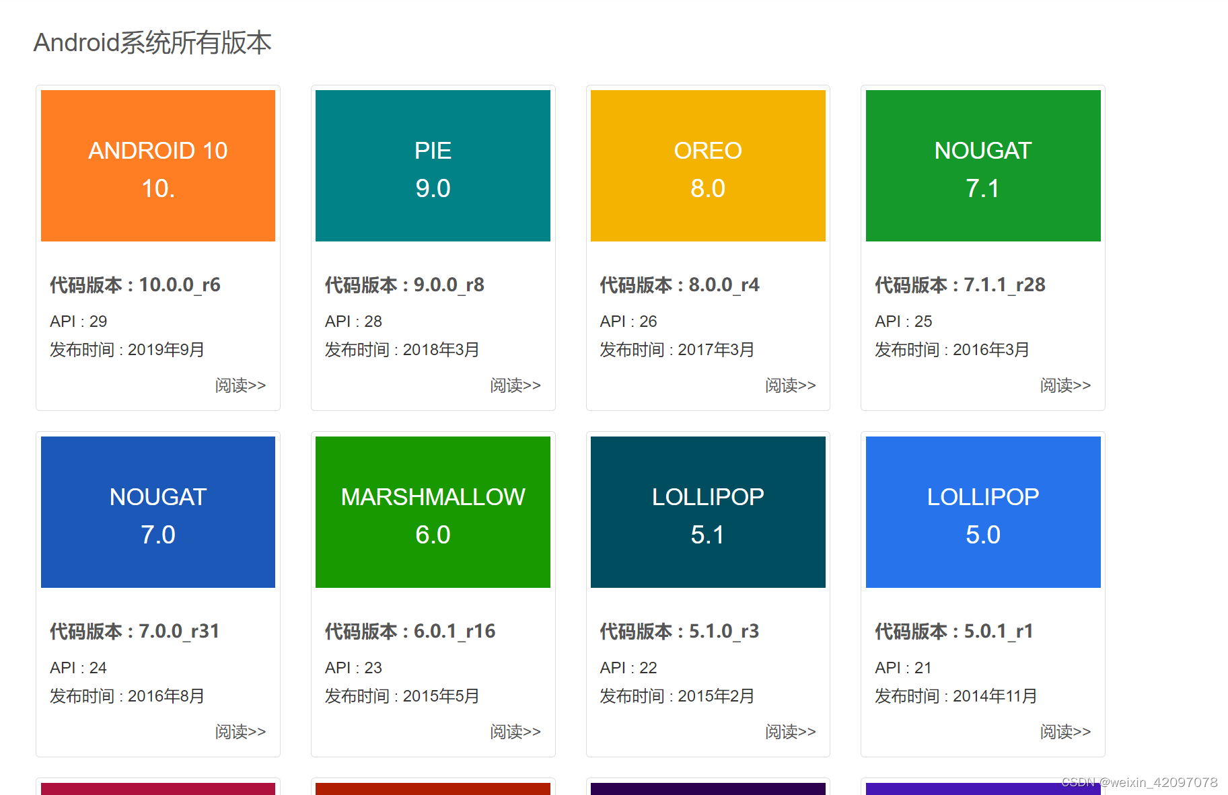Screen dimensions: 1228x795
Task: Select the 代码版本 : 5.1.0_r3 heading
Action: pos(680,632)
